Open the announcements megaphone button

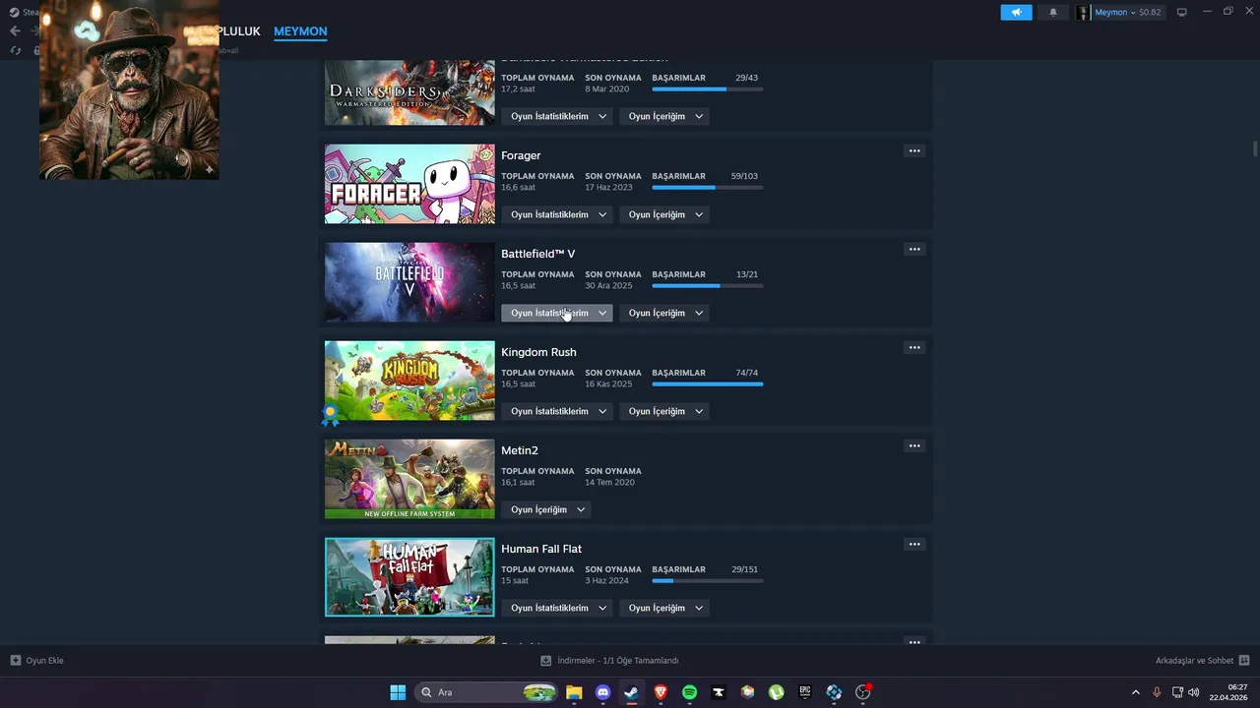click(1016, 12)
